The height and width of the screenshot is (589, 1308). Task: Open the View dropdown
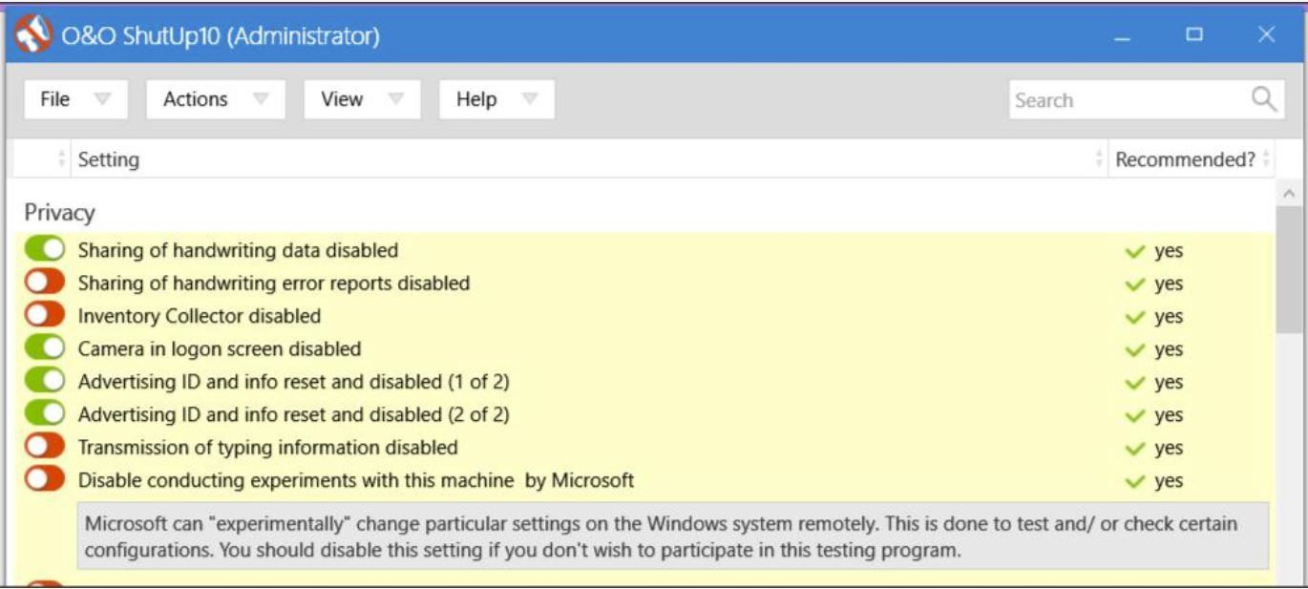363,99
